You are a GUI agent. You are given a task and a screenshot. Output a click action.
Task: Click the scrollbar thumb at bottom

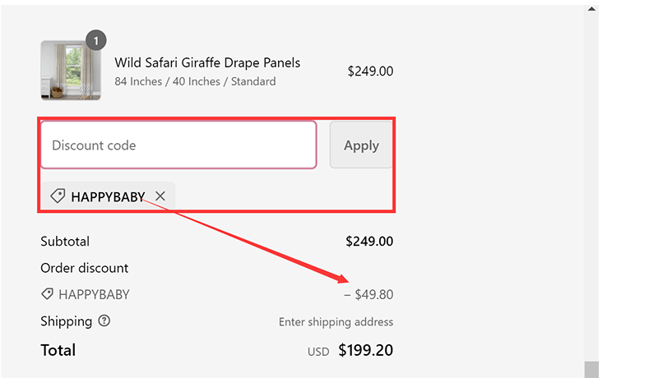(591, 369)
